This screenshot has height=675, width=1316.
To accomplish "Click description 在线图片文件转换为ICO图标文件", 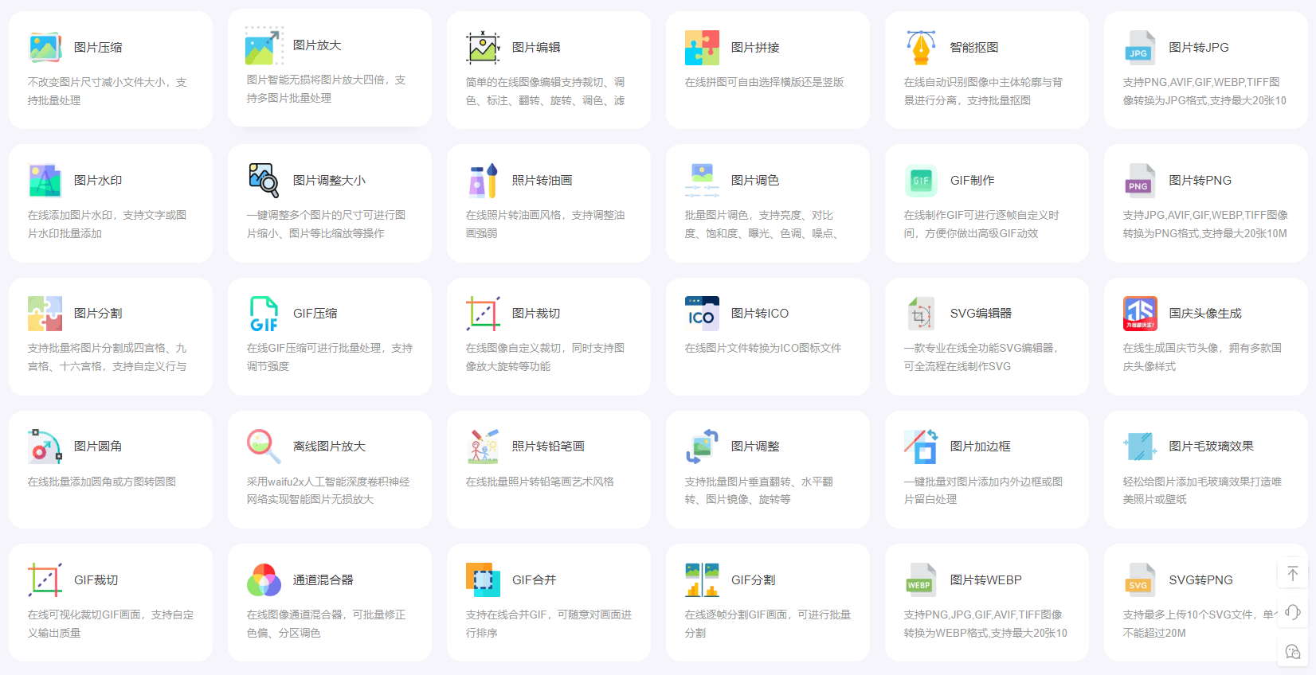I will click(763, 348).
